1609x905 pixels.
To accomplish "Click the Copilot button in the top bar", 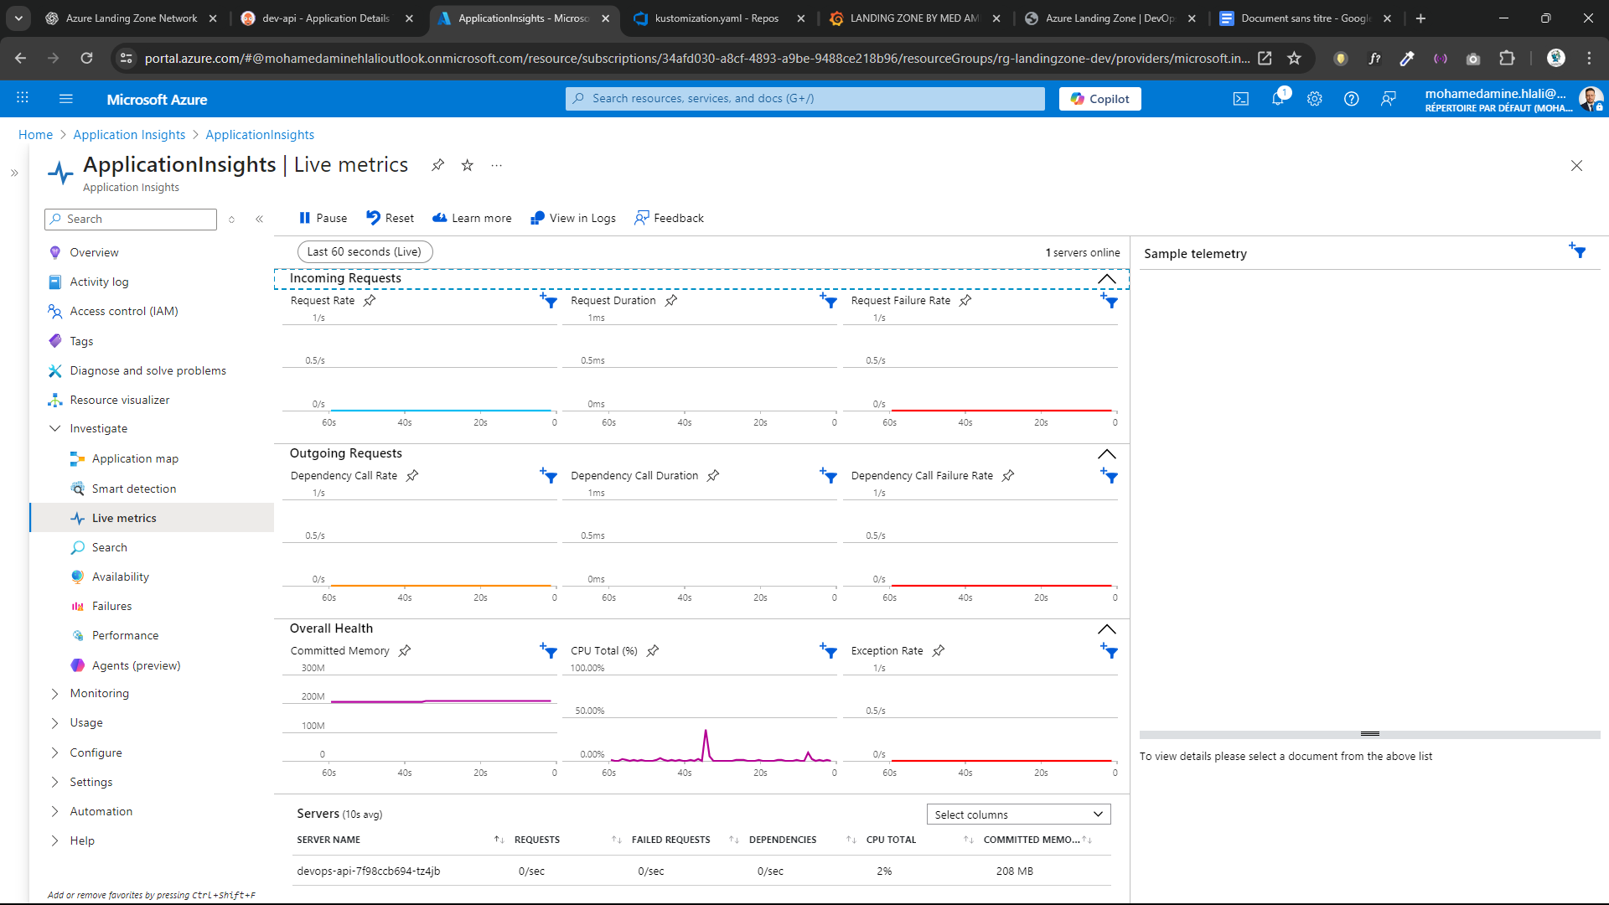I will [1099, 98].
